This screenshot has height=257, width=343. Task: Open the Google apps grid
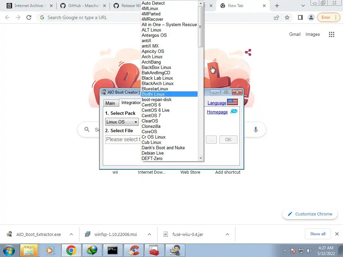331,34
